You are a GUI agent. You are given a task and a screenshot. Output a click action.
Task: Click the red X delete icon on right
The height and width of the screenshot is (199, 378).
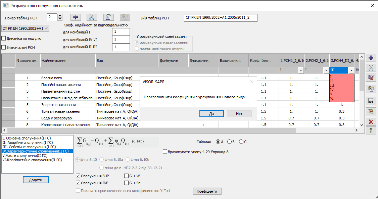[x=371, y=121]
